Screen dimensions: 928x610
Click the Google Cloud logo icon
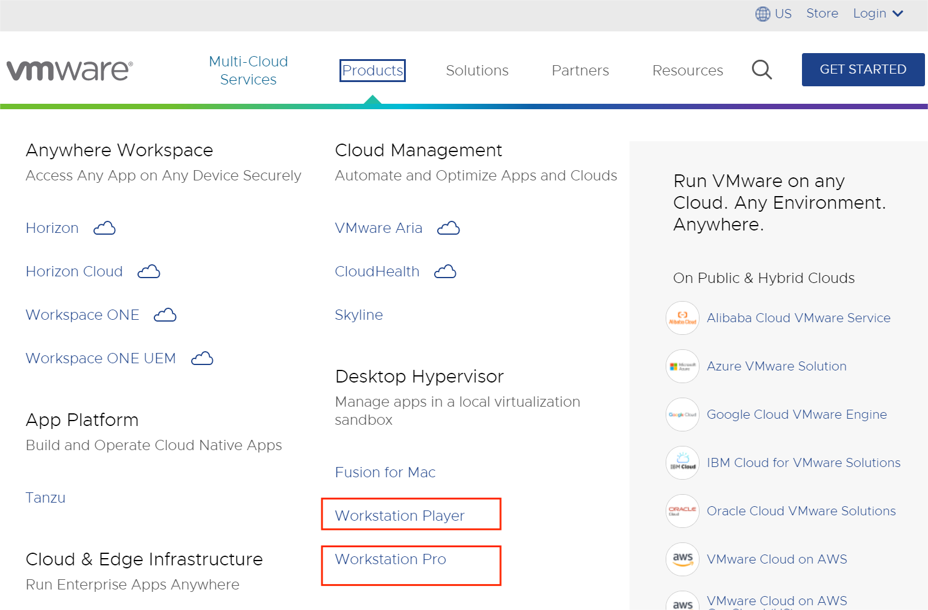[x=683, y=415]
